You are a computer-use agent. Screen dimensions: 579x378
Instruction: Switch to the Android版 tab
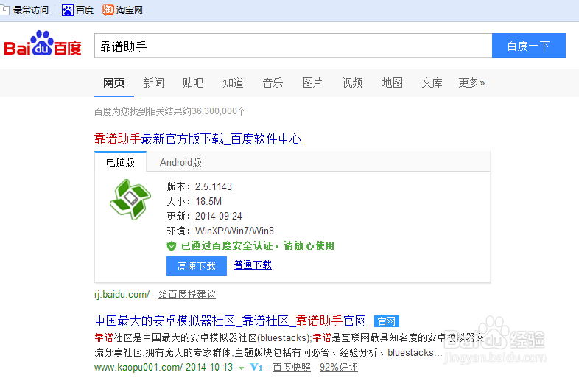(180, 162)
